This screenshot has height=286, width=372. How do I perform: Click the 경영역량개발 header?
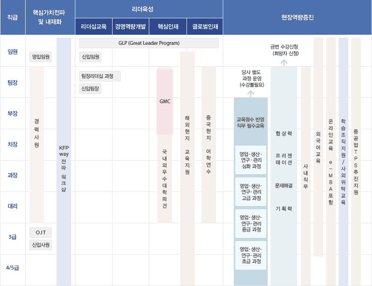point(130,27)
